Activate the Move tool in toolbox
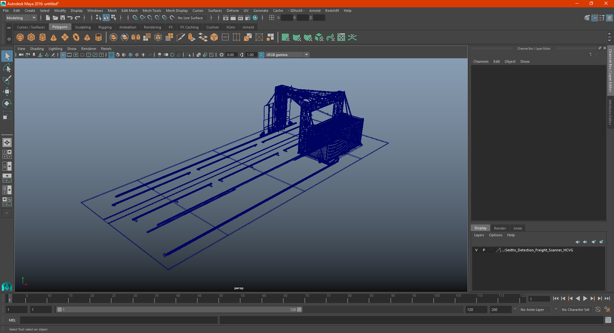 point(7,92)
